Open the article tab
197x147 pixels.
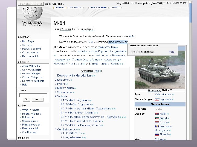pyautogui.click(x=60, y=7)
